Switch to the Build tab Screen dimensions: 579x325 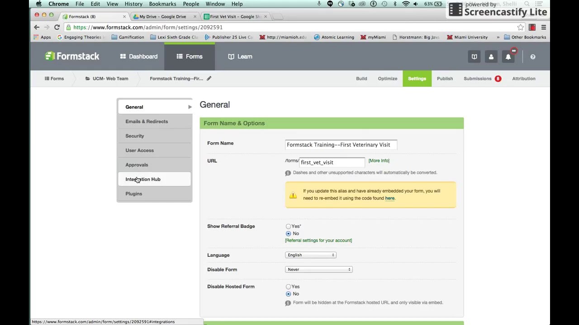coord(361,79)
